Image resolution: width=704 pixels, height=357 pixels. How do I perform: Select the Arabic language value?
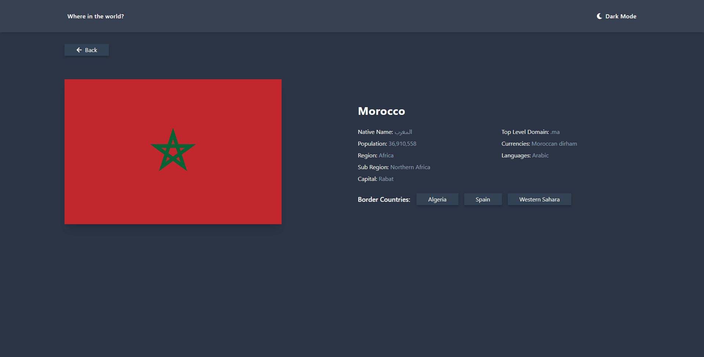point(540,155)
